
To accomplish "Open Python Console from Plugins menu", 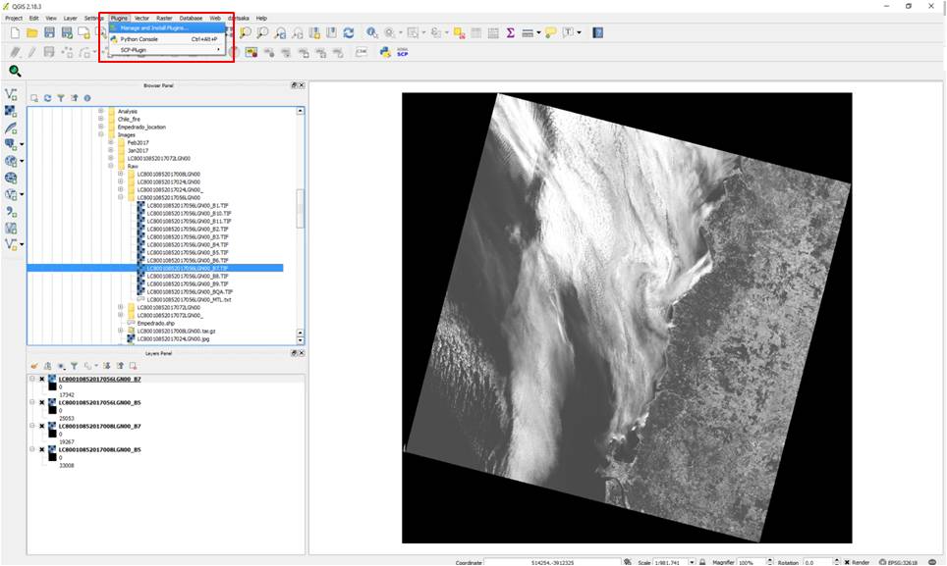I will click(139, 39).
